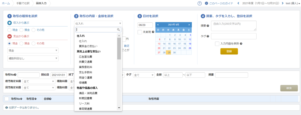Click help icon next to 摘要 label
Image resolution: width=301 pixels, height=115 pixels.
[208, 26]
